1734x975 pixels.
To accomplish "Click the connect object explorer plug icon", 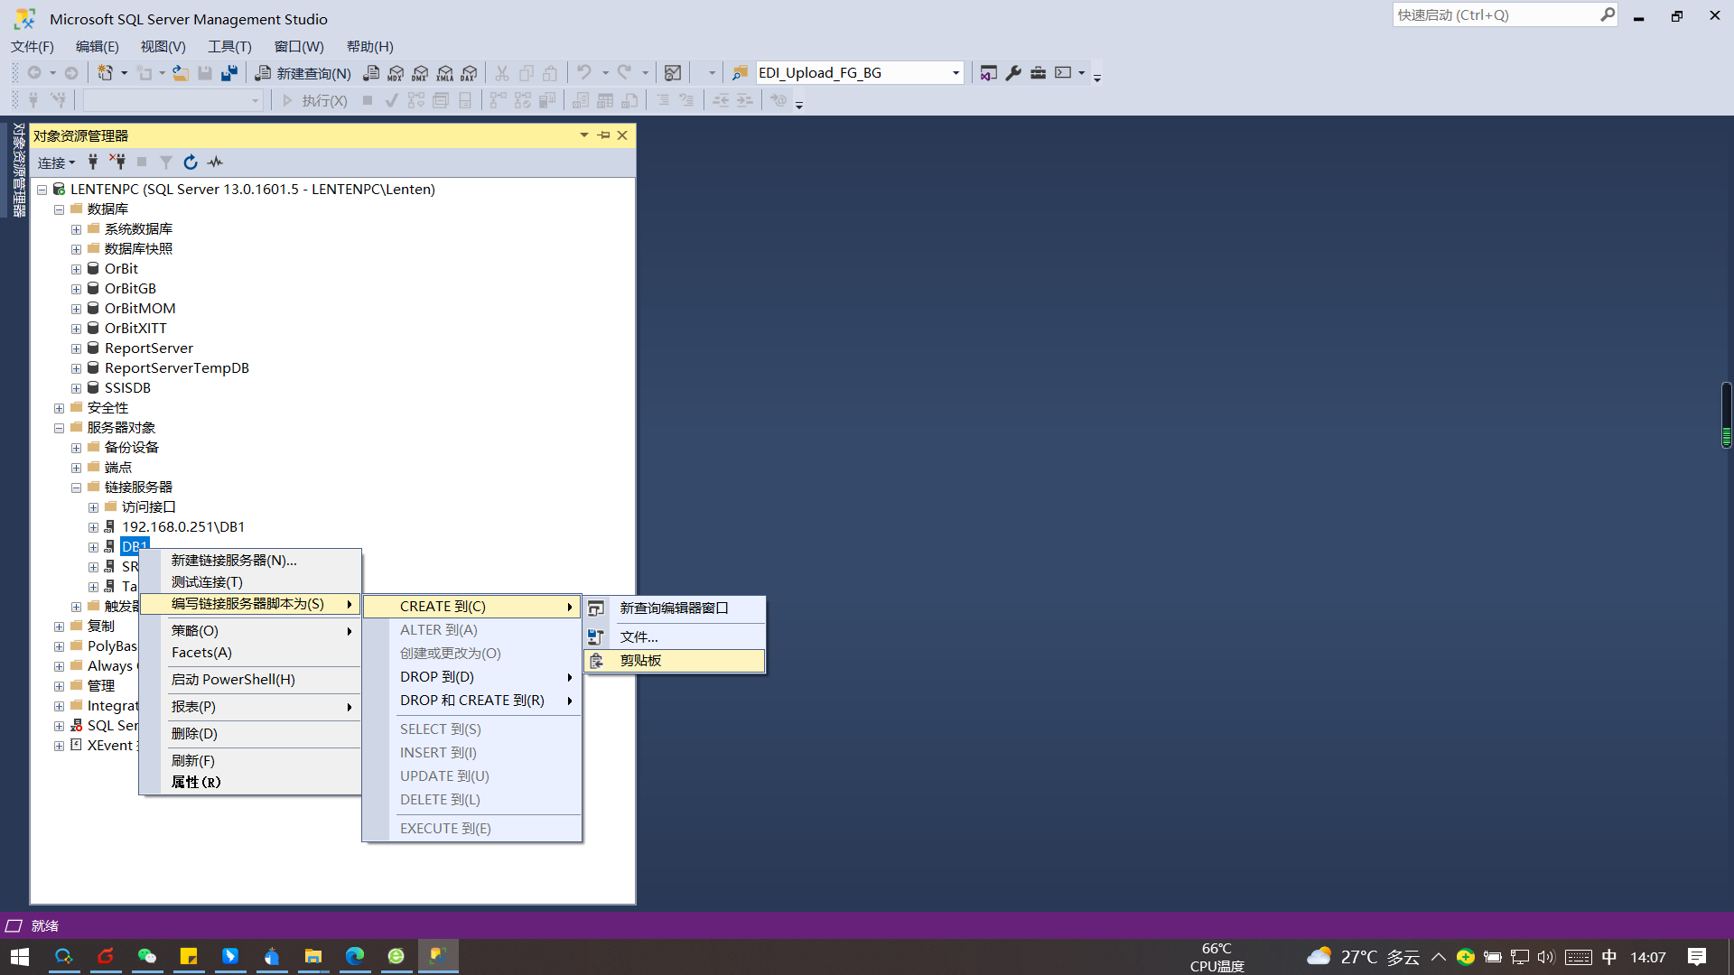I will click(93, 162).
